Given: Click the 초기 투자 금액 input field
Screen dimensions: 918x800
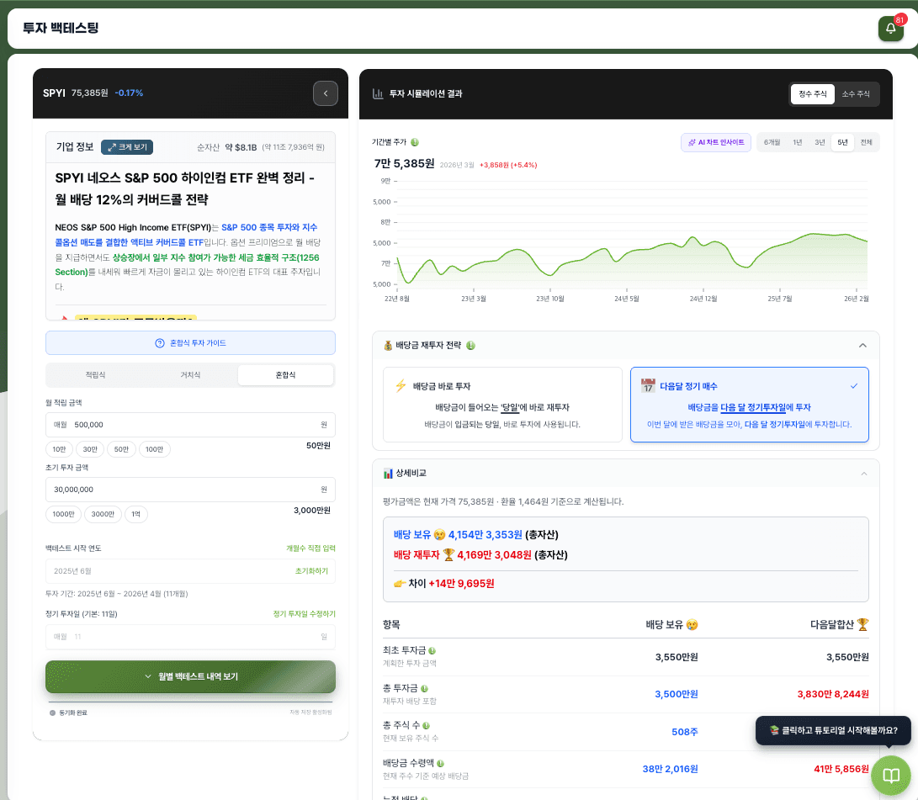Looking at the screenshot, I should [x=190, y=490].
